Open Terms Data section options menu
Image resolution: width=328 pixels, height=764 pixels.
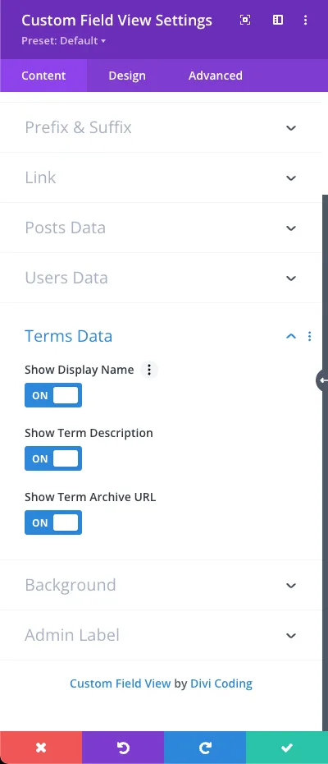pos(309,336)
